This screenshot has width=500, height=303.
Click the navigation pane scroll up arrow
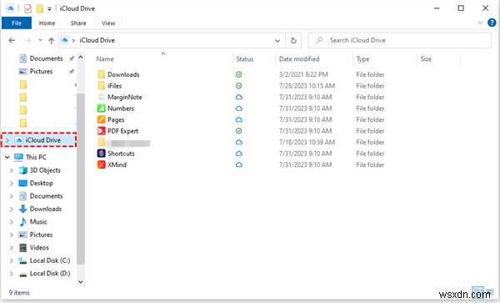tap(81, 58)
